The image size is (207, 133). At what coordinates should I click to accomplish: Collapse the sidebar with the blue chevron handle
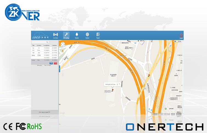pos(59,69)
